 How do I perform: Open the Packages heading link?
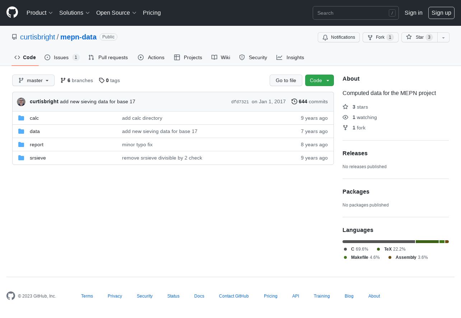356,191
